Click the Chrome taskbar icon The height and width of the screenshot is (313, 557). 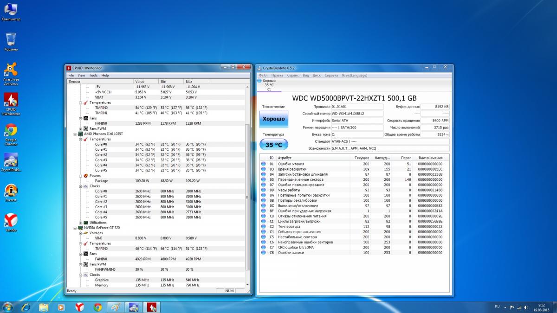(x=97, y=307)
